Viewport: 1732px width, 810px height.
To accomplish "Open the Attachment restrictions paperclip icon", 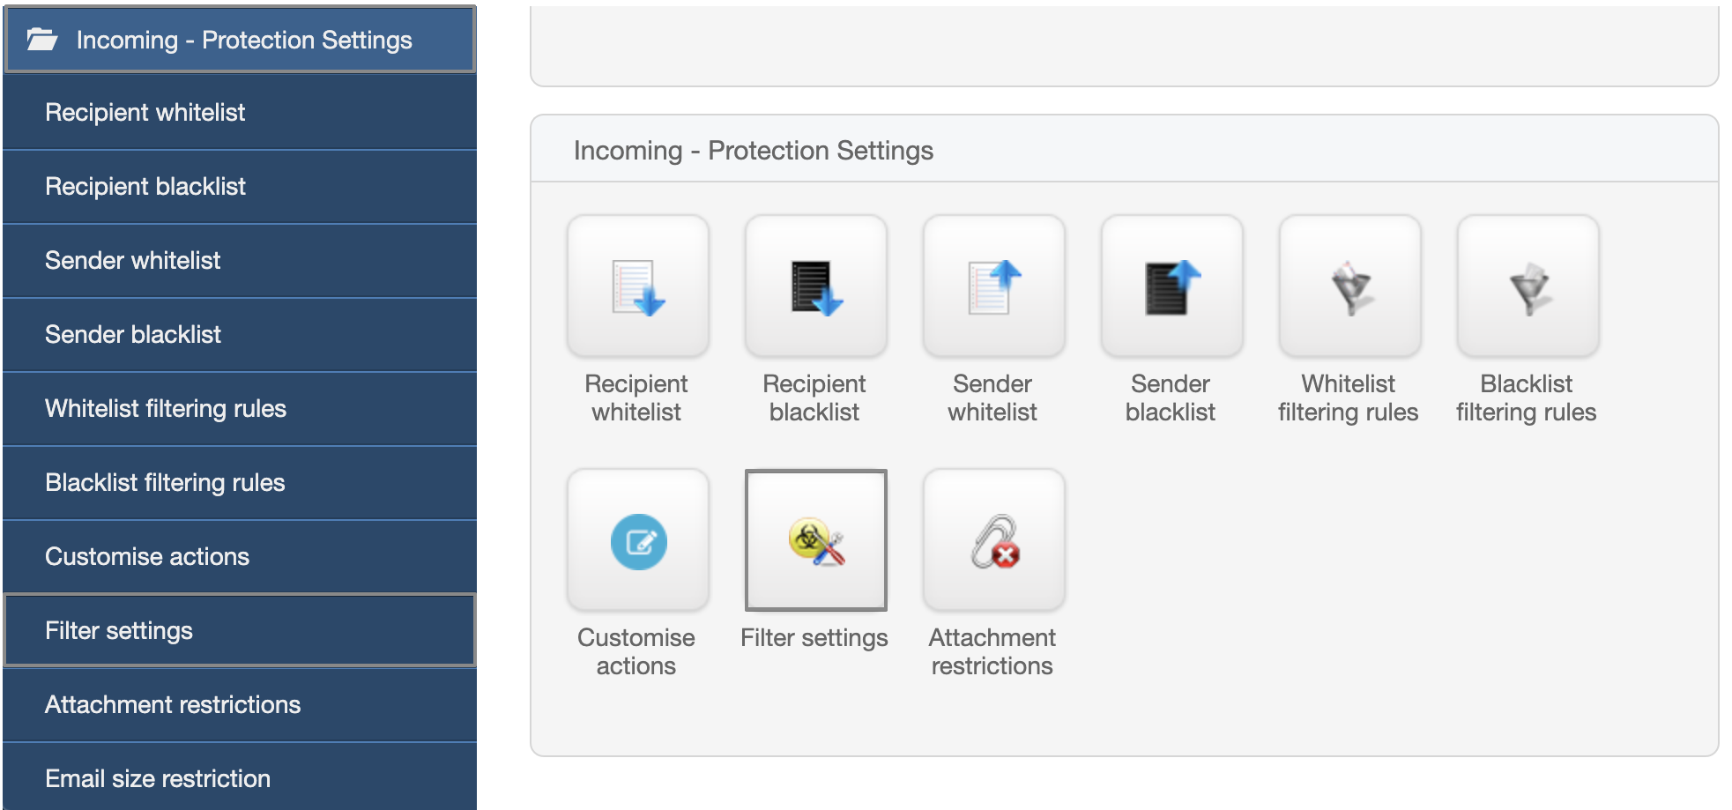I will coord(994,540).
